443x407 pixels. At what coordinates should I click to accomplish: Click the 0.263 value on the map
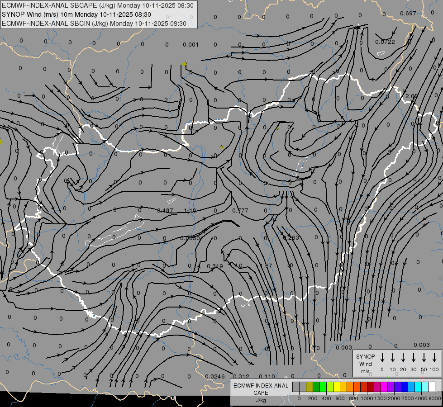pos(291,237)
